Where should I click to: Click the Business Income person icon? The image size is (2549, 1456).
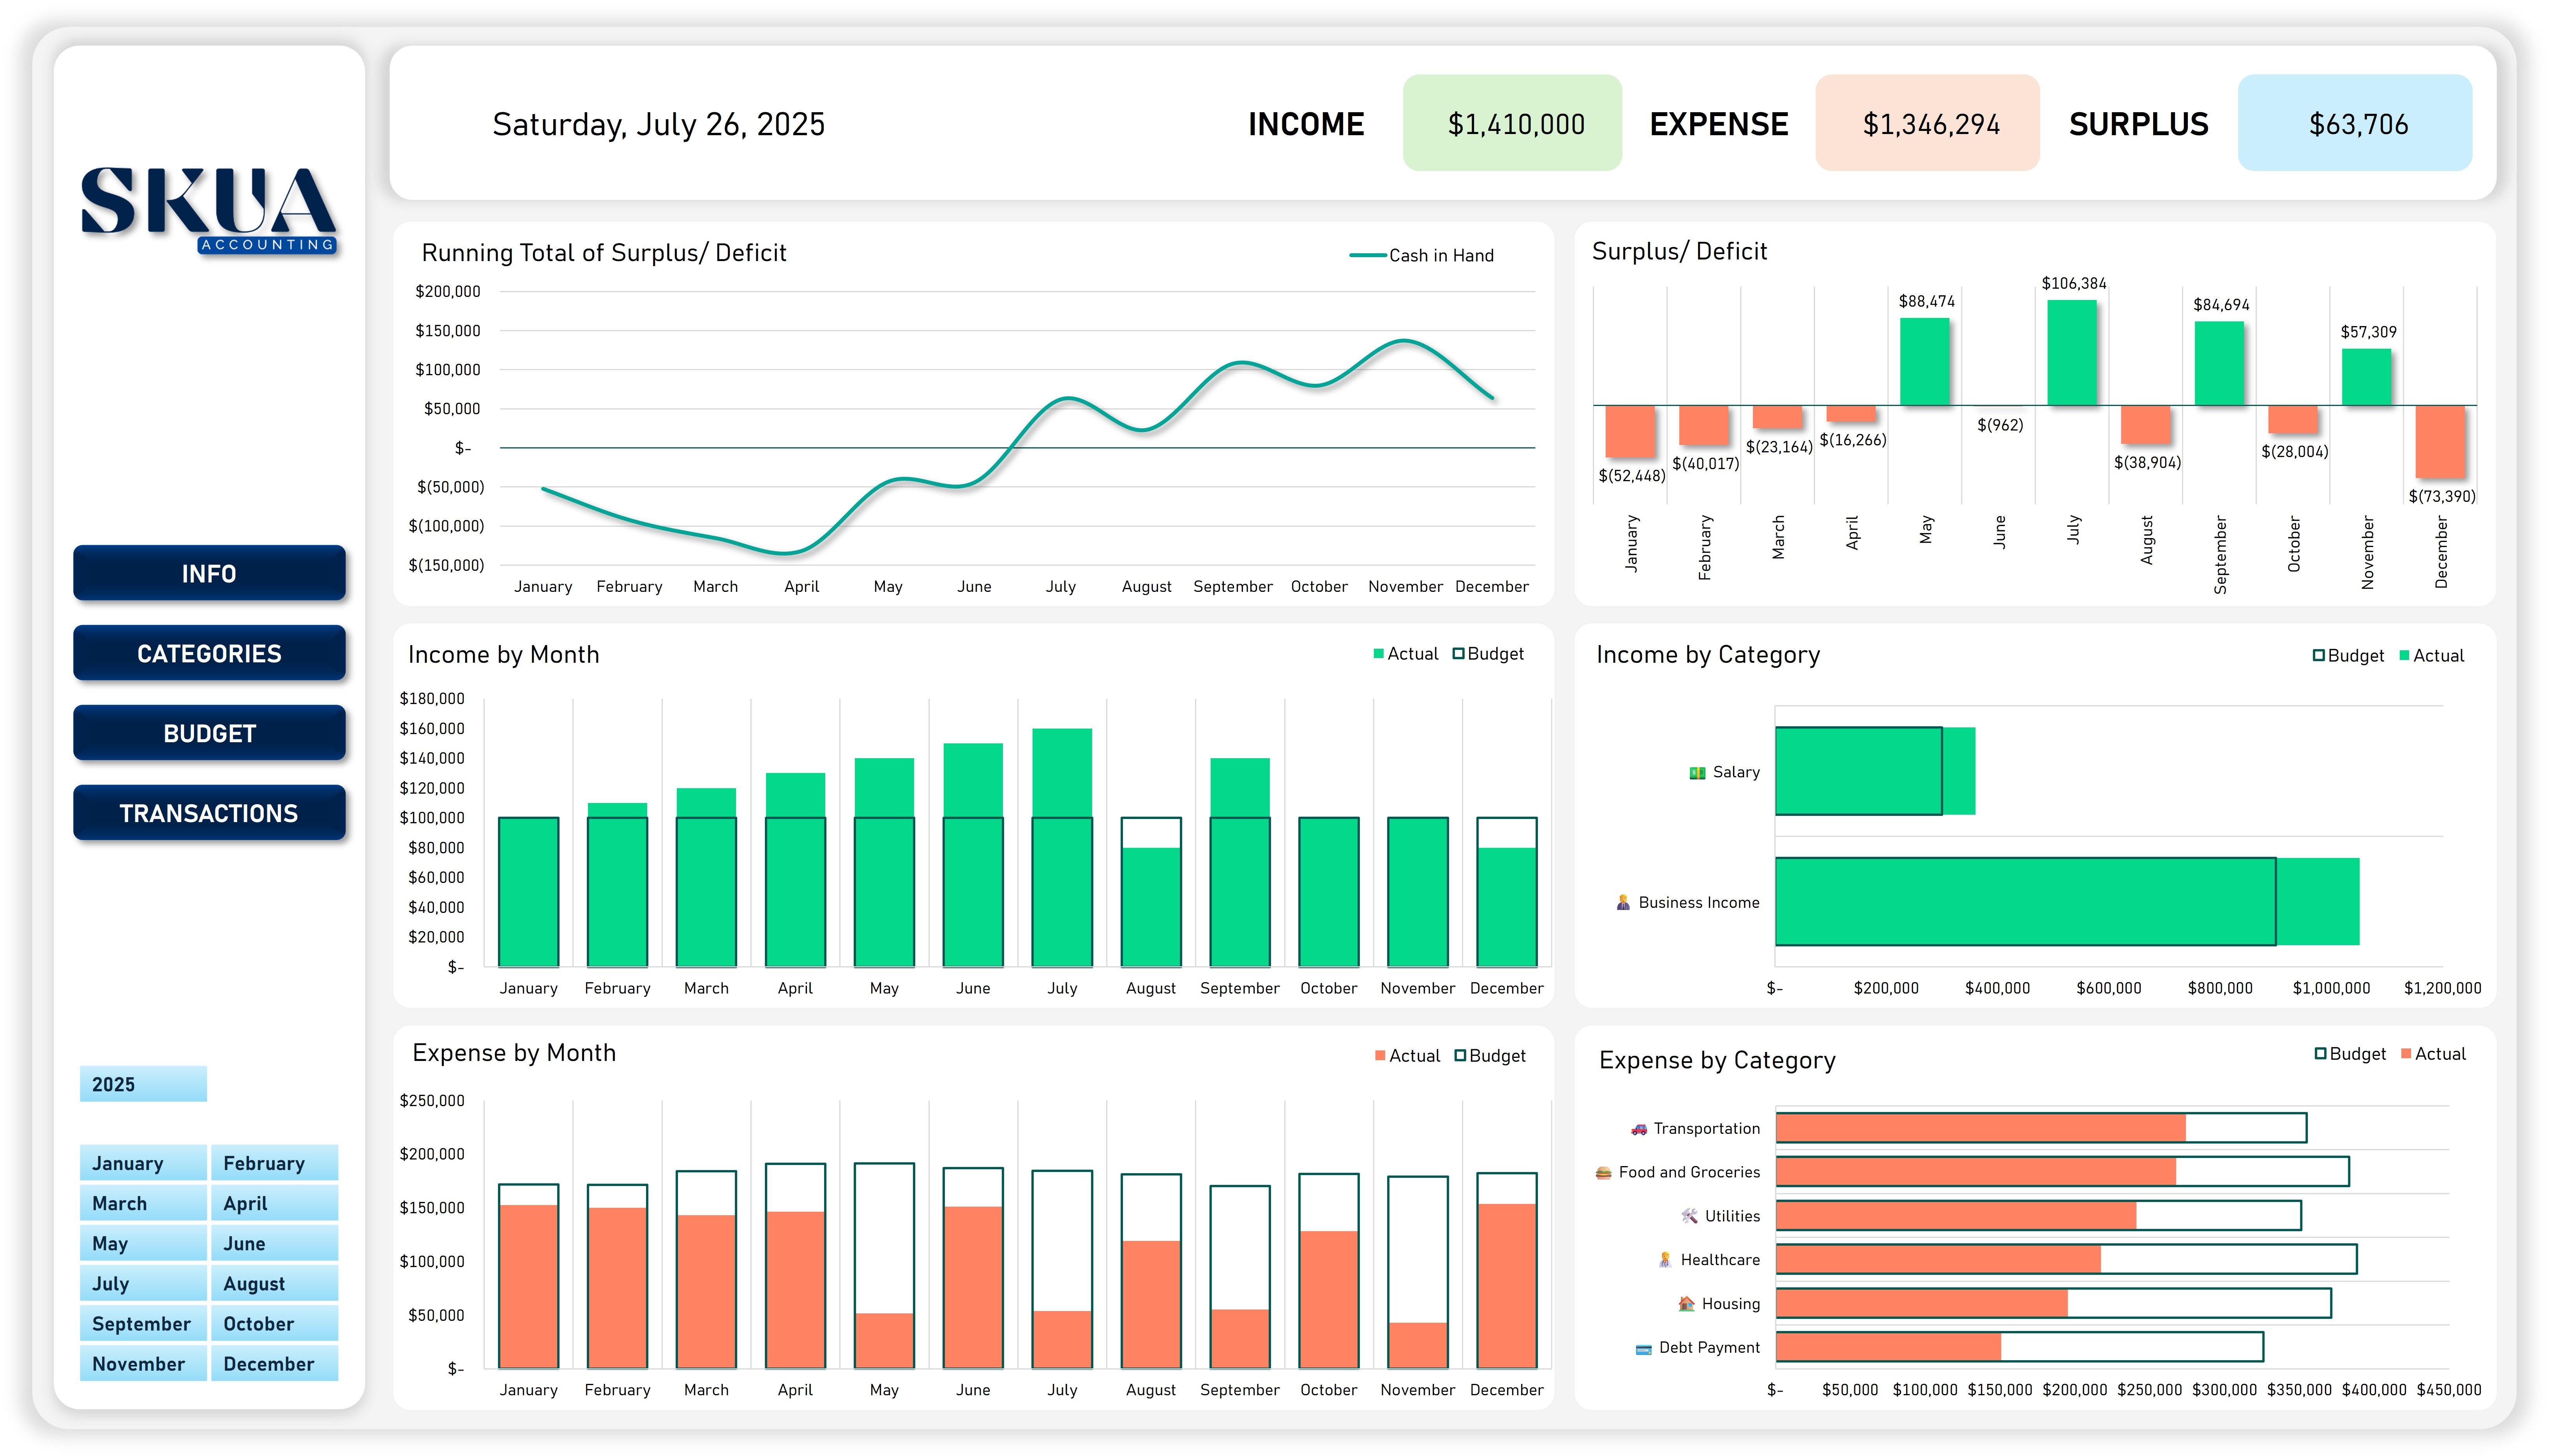(1623, 902)
